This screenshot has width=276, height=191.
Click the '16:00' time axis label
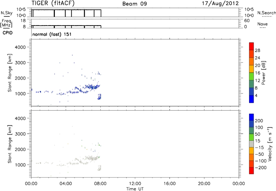pos(169,184)
